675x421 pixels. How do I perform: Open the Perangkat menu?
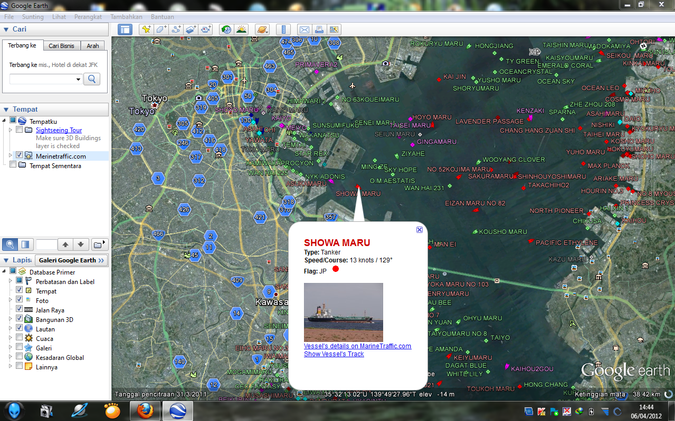click(x=88, y=17)
